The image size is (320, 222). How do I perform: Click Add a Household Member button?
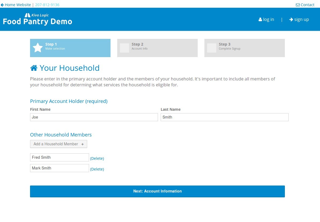coord(58,144)
